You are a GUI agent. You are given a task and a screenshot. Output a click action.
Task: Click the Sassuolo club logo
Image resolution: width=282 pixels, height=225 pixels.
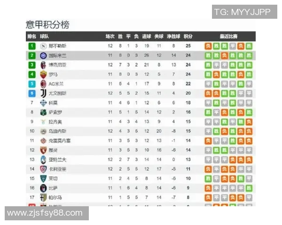pos(43,112)
